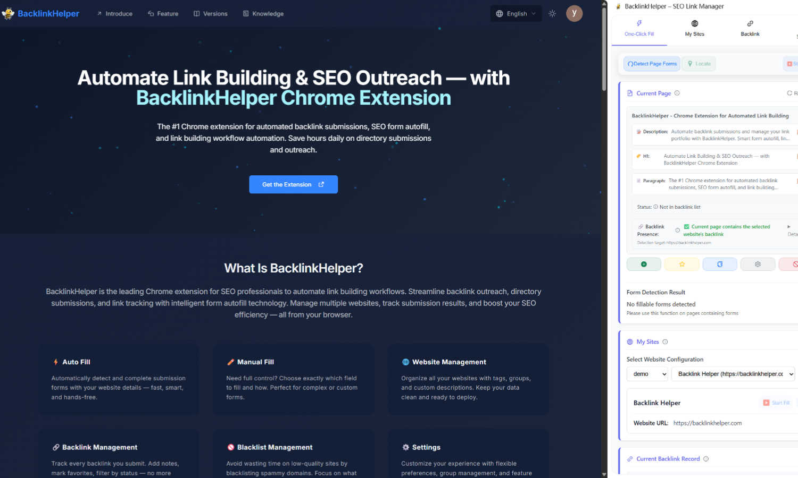This screenshot has height=478, width=798.
Task: Click the Manual Fill pencil icon
Action: pos(231,362)
